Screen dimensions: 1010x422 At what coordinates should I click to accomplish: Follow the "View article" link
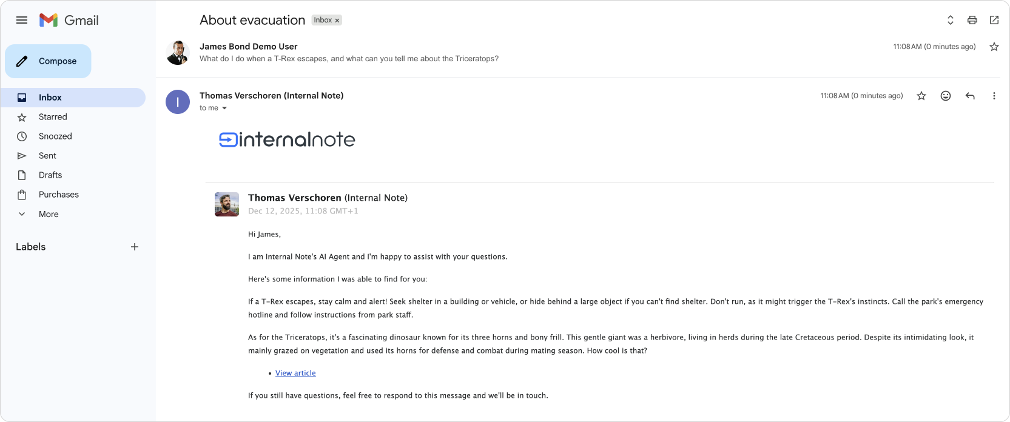tap(295, 373)
